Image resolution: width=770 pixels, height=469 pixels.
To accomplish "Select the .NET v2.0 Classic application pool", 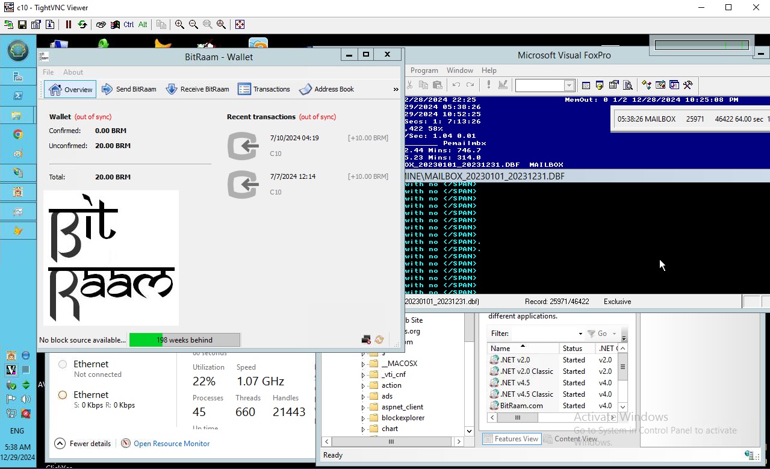I will pyautogui.click(x=522, y=371).
